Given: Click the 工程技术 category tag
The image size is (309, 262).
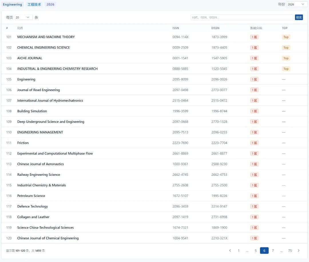Looking at the screenshot, I should 34,5.
